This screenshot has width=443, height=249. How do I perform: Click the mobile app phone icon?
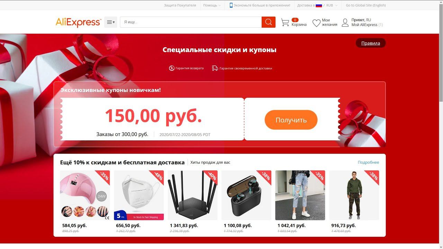231,5
